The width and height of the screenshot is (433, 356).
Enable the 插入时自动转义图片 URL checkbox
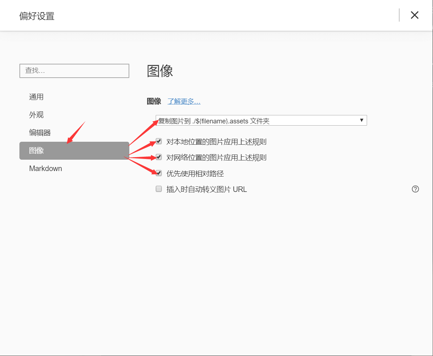[159, 189]
